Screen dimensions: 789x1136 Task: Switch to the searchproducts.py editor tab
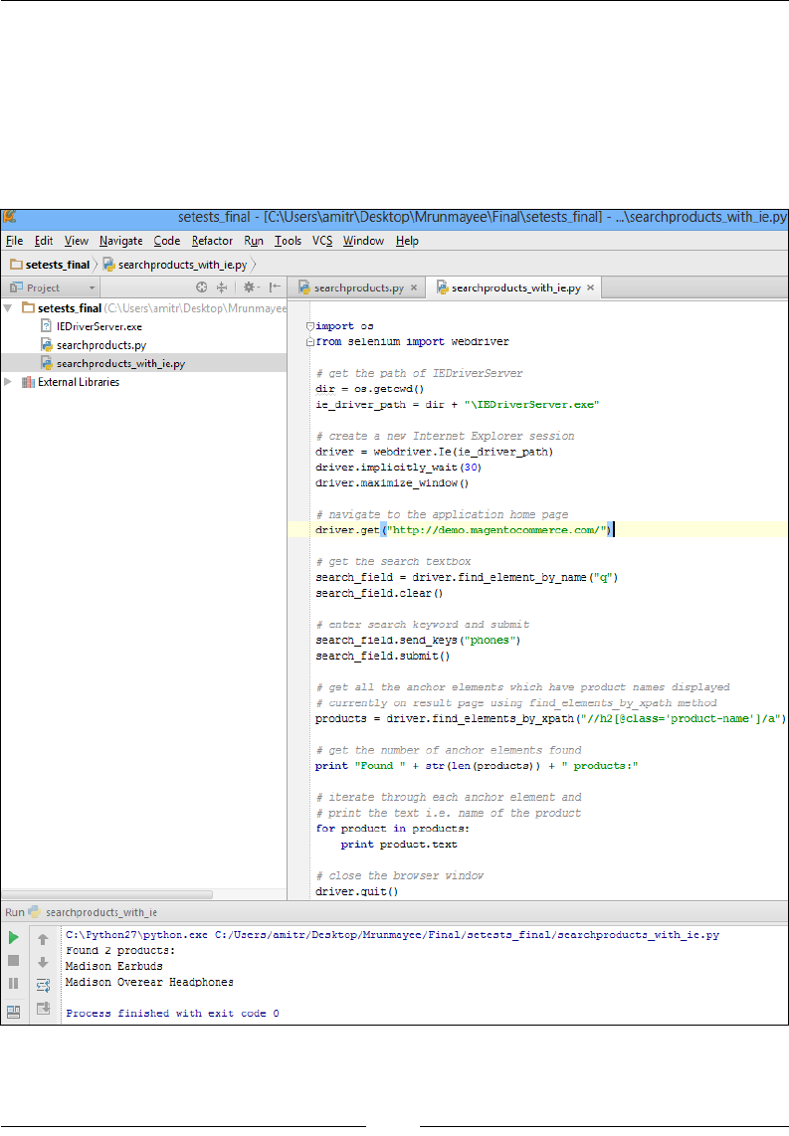tap(358, 287)
